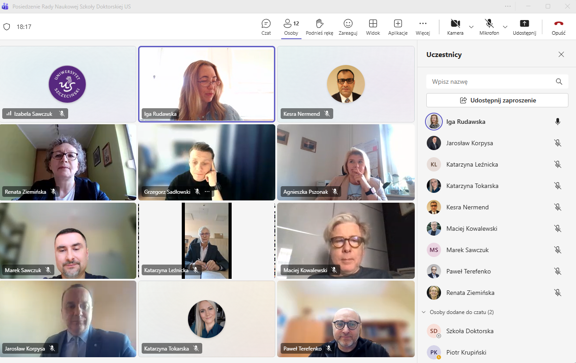
Task: Unmute using the Mikrofon button
Action: point(489,27)
